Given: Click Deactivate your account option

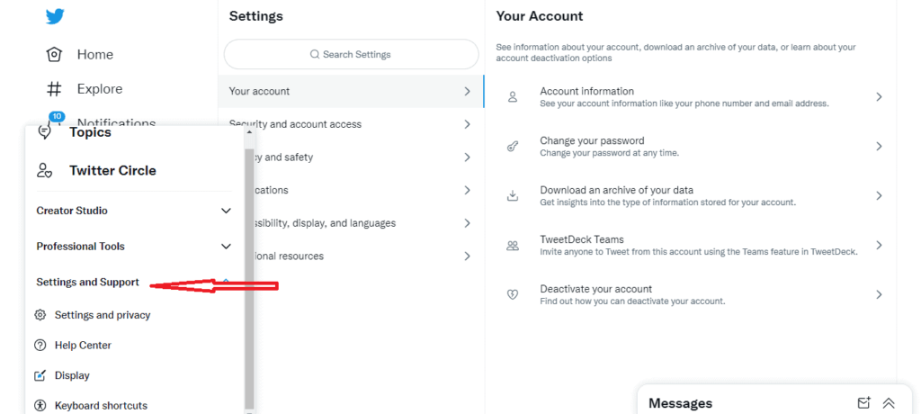Looking at the screenshot, I should (691, 294).
